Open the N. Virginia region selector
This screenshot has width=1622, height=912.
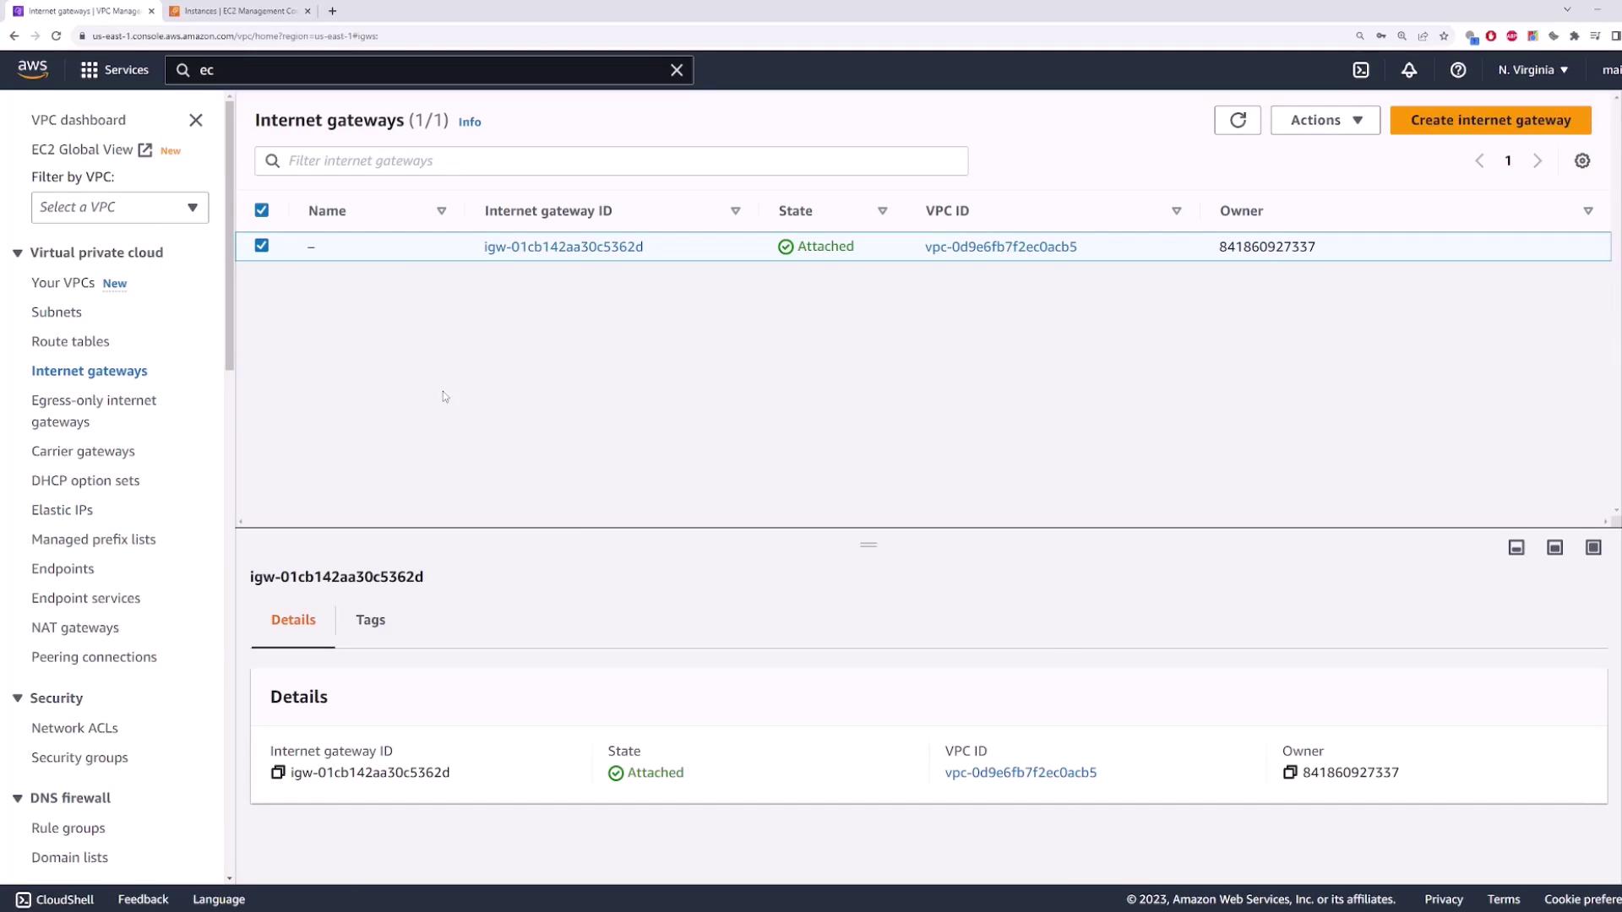tap(1532, 70)
